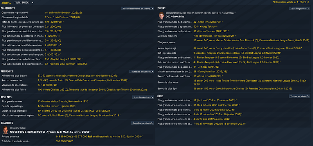Select 624 - Kourzy Tekaché appearances record
Screen dimensions: 313x146
[206, 26]
